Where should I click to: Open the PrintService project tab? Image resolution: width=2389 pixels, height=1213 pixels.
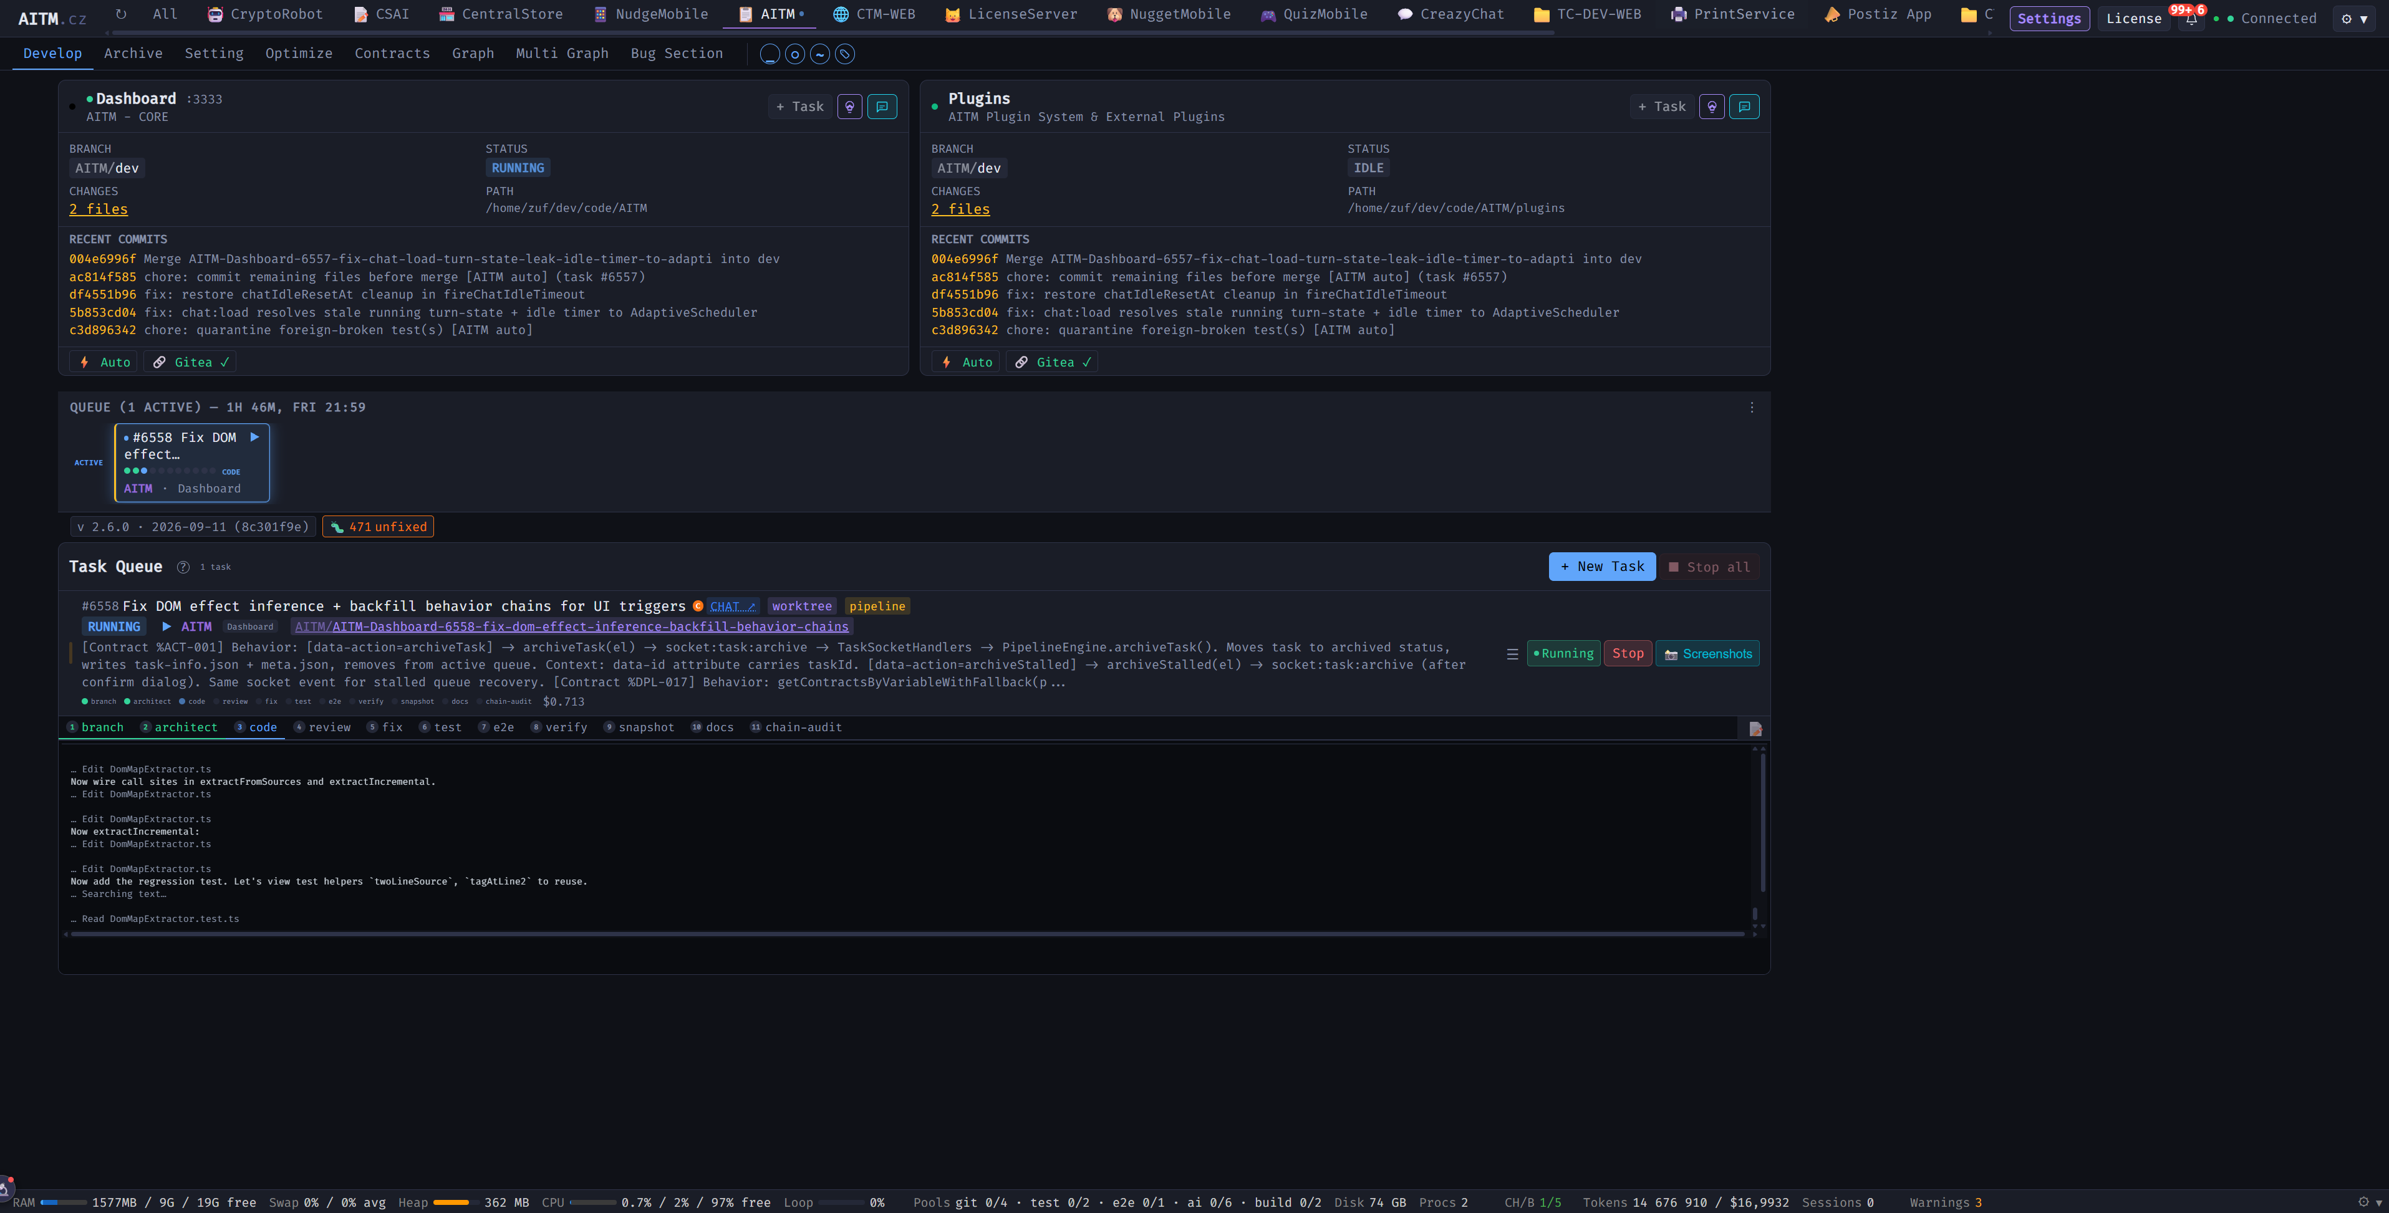tap(1732, 14)
